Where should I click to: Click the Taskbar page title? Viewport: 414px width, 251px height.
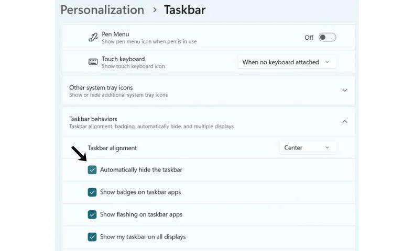coord(184,10)
